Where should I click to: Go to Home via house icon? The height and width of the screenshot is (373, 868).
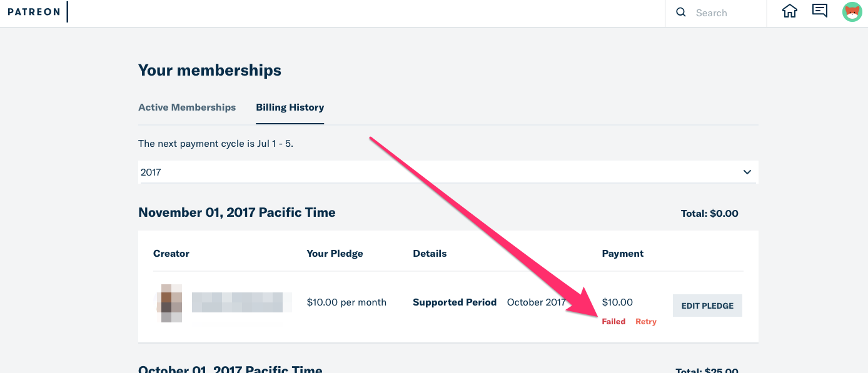pyautogui.click(x=790, y=11)
